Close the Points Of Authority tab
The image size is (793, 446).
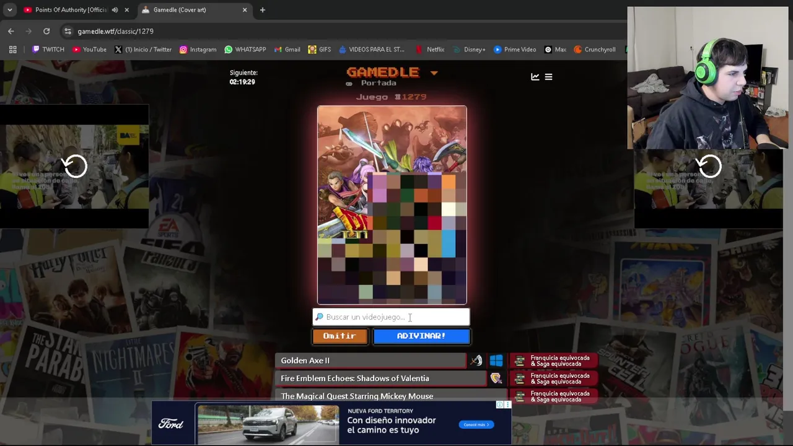coord(127,10)
